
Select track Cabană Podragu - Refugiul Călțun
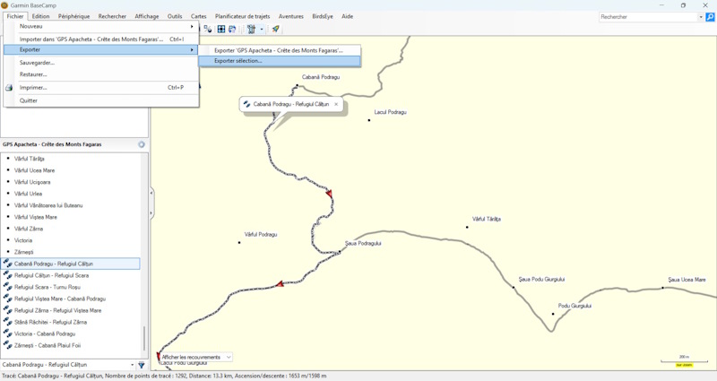click(71, 264)
